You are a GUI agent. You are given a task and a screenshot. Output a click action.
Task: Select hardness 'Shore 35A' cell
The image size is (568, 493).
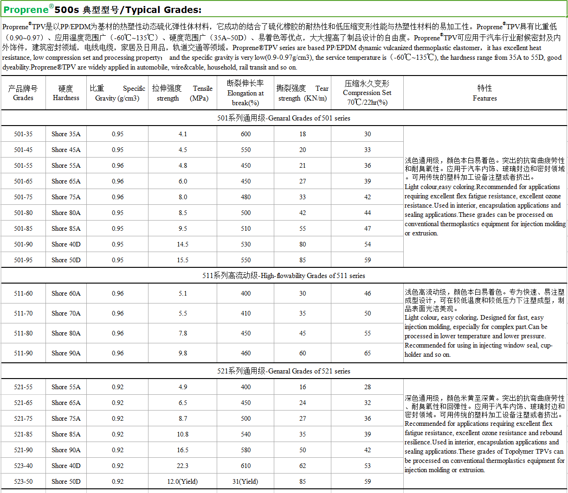(x=66, y=134)
